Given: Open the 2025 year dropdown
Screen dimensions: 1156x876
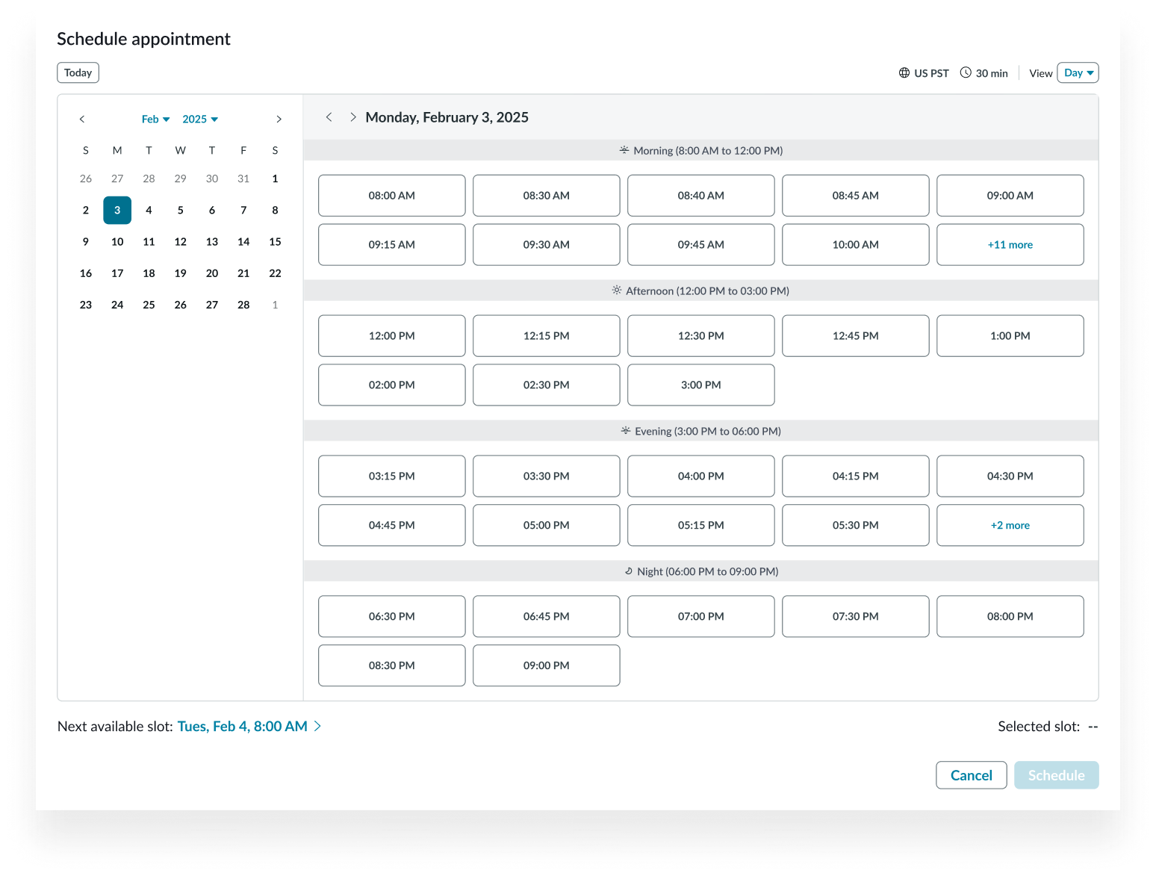Looking at the screenshot, I should [199, 119].
